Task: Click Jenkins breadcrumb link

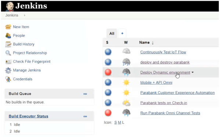Action: click(12, 15)
